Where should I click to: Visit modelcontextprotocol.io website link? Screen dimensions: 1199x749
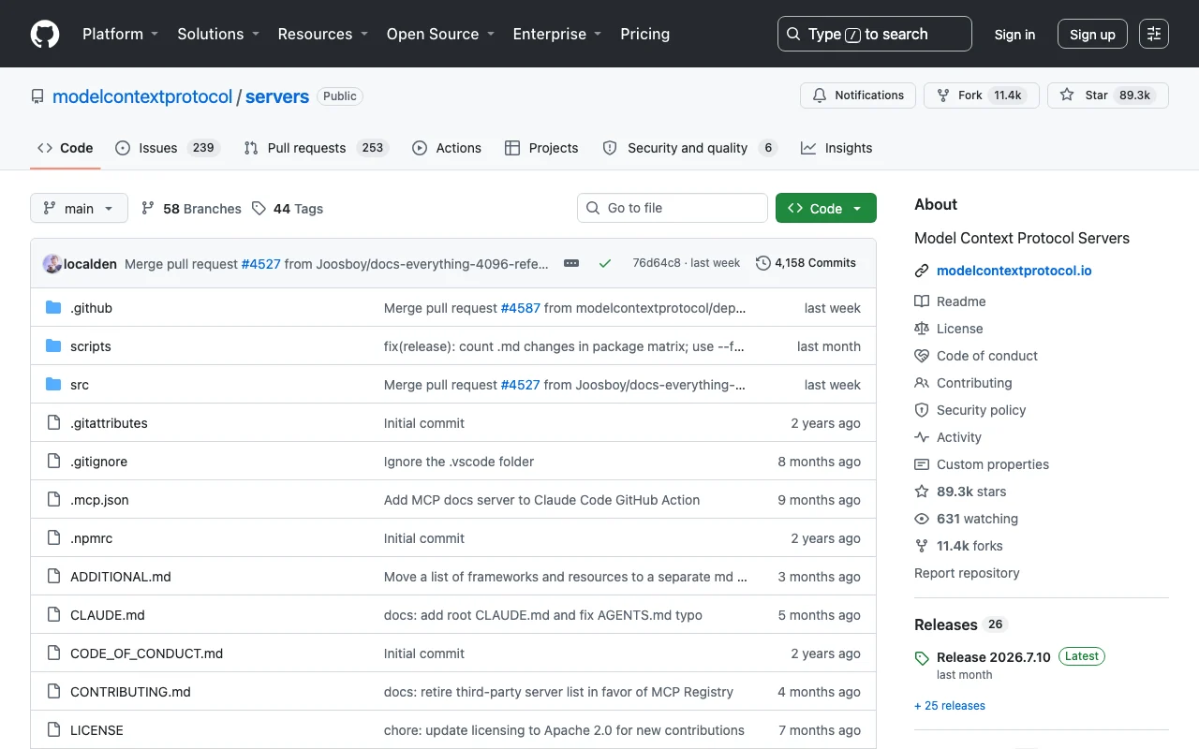point(1014,271)
